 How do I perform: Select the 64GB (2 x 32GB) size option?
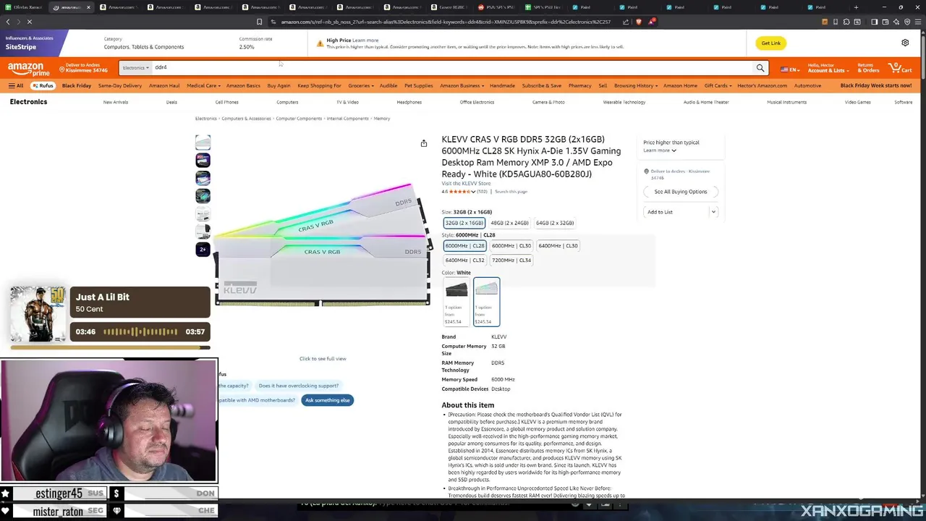tap(555, 223)
